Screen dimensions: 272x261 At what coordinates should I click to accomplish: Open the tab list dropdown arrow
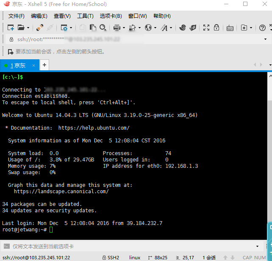point(270,65)
